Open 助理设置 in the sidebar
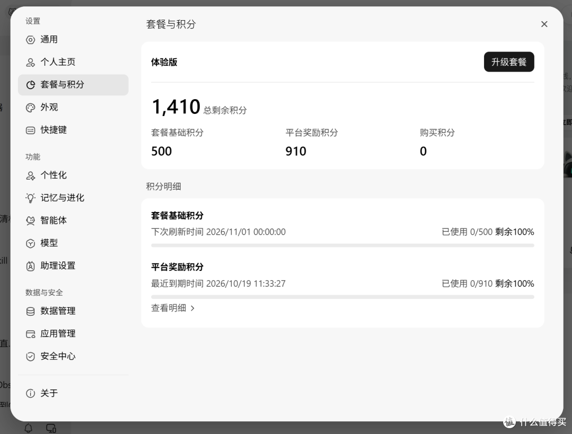This screenshot has height=434, width=572. click(x=73, y=265)
